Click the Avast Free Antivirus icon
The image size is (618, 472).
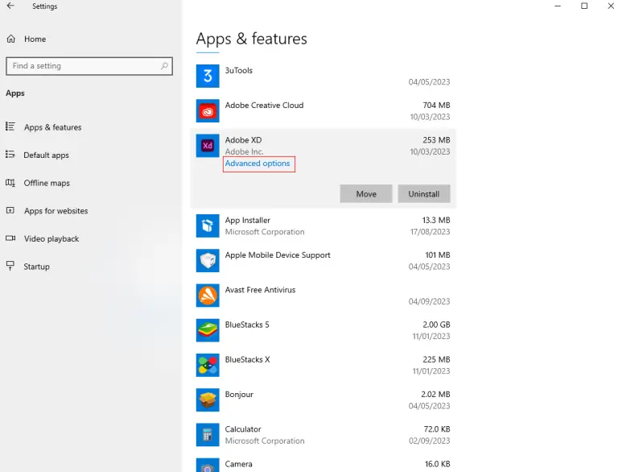(x=208, y=296)
